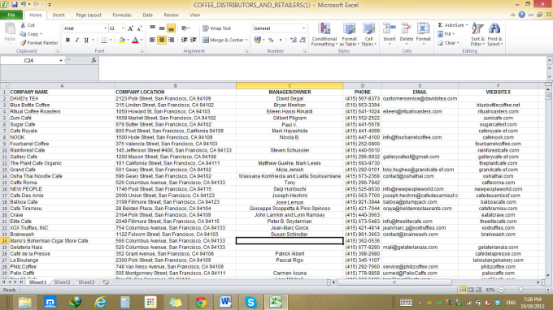Image resolution: width=553 pixels, height=310 pixels.
Task: Click Increase Indent icon
Action: click(x=194, y=40)
